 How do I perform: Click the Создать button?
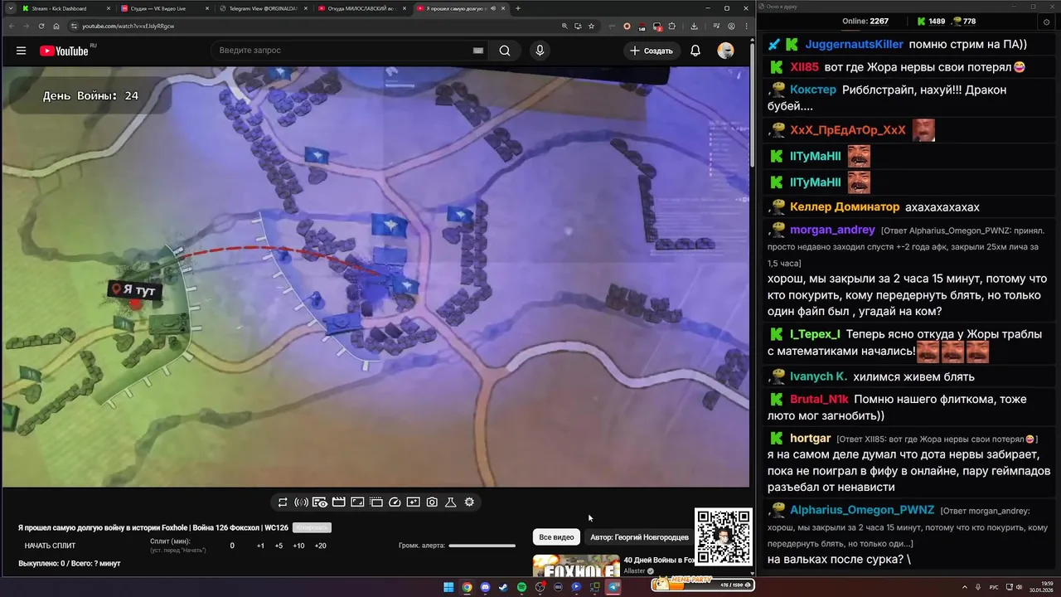point(652,51)
